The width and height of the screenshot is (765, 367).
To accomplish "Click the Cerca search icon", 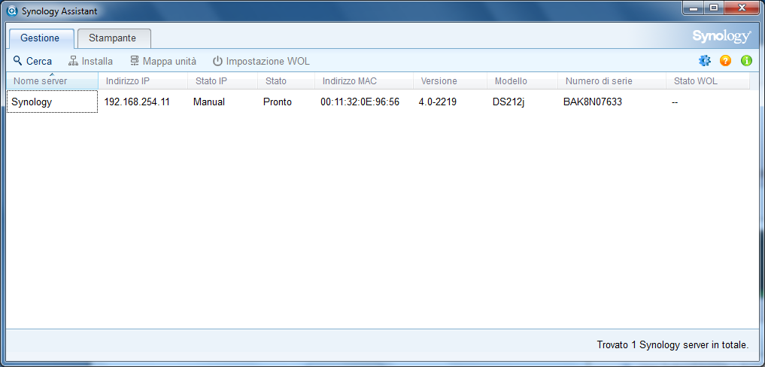I will [x=18, y=61].
